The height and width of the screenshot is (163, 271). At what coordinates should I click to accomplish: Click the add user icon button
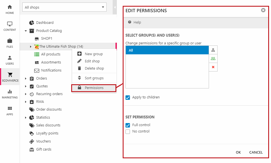click(213, 50)
